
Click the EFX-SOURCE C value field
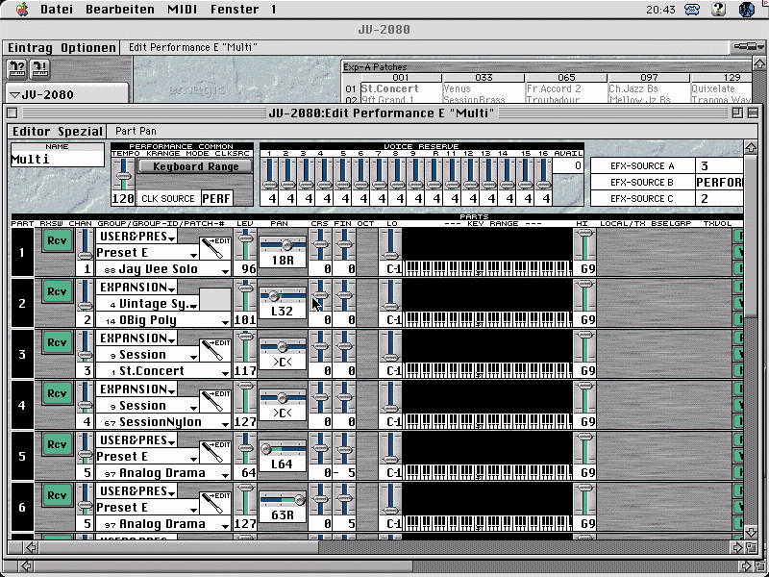[719, 198]
